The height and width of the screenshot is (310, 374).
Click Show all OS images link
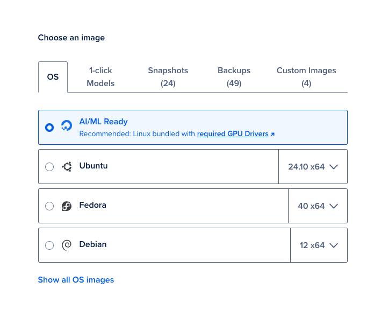pos(76,280)
